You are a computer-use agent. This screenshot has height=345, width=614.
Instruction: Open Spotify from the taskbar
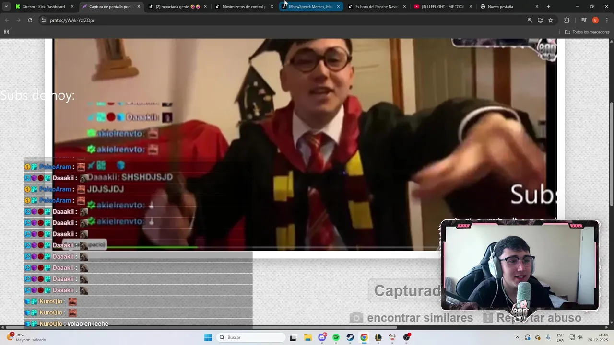336,337
